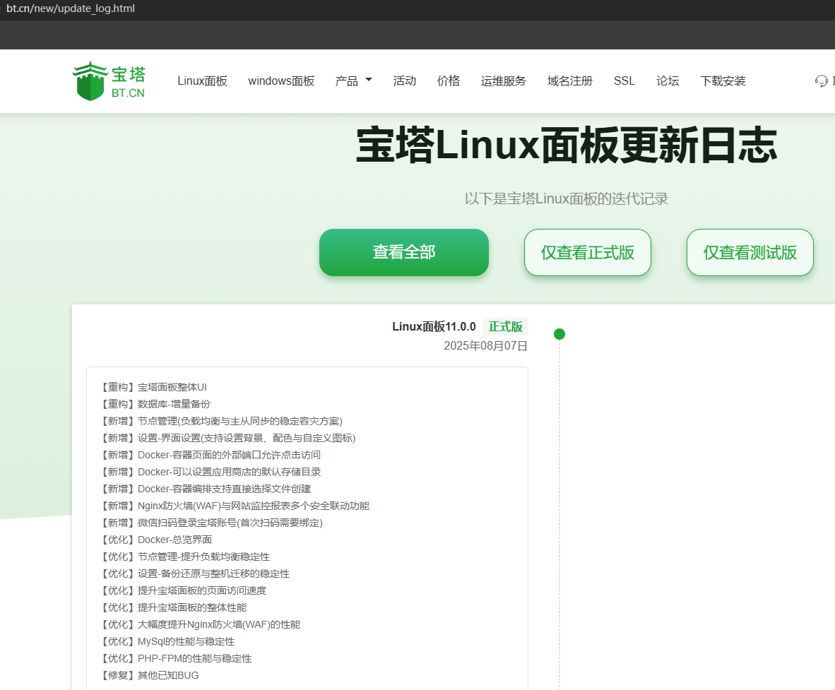Image resolution: width=835 pixels, height=690 pixels.
Task: Expand the 产品 dropdown menu
Action: tap(353, 81)
